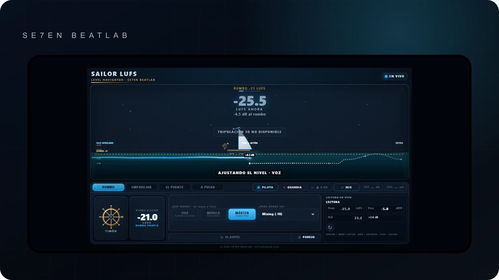Click the +2.6 dB reading

(385, 217)
